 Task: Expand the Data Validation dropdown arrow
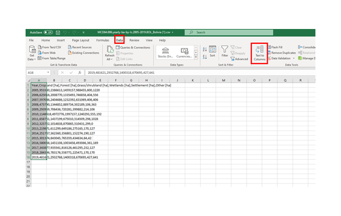pos(294,59)
